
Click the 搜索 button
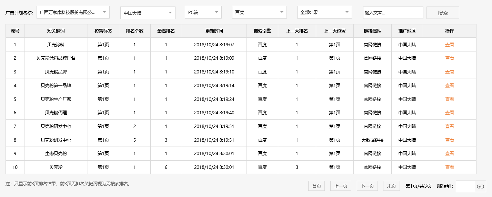coord(443,13)
